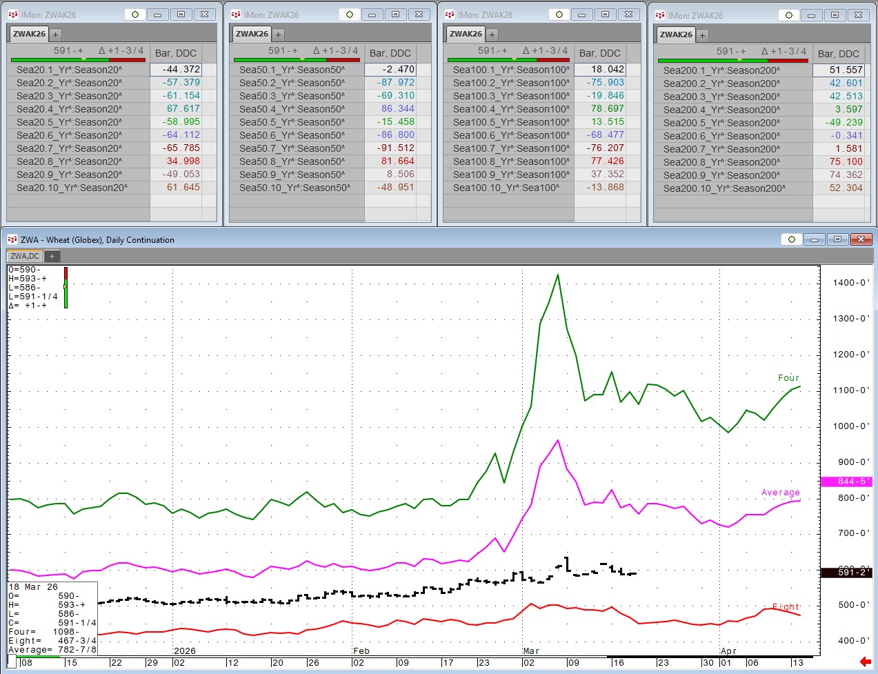Image resolution: width=878 pixels, height=674 pixels.
Task: Toggle the circle indicator in the Season20 IMon title bar
Action: 135,14
